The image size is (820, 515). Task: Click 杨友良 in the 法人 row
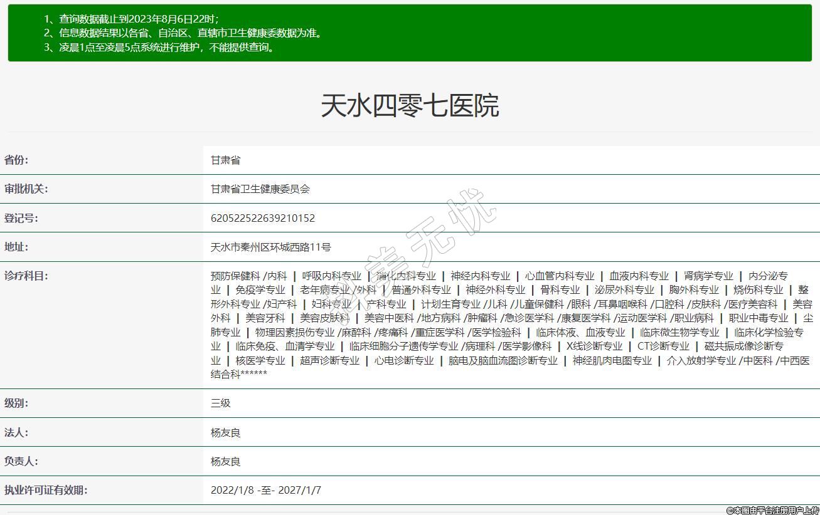pyautogui.click(x=225, y=433)
